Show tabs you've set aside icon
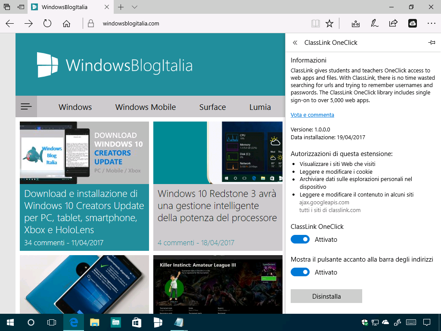This screenshot has width=441, height=331. click(7, 7)
